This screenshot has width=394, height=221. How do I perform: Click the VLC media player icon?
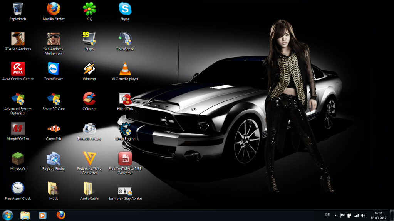point(125,69)
